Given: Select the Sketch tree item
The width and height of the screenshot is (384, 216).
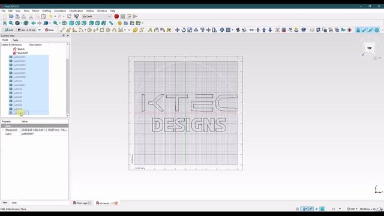Looking at the screenshot, I should (x=21, y=49).
